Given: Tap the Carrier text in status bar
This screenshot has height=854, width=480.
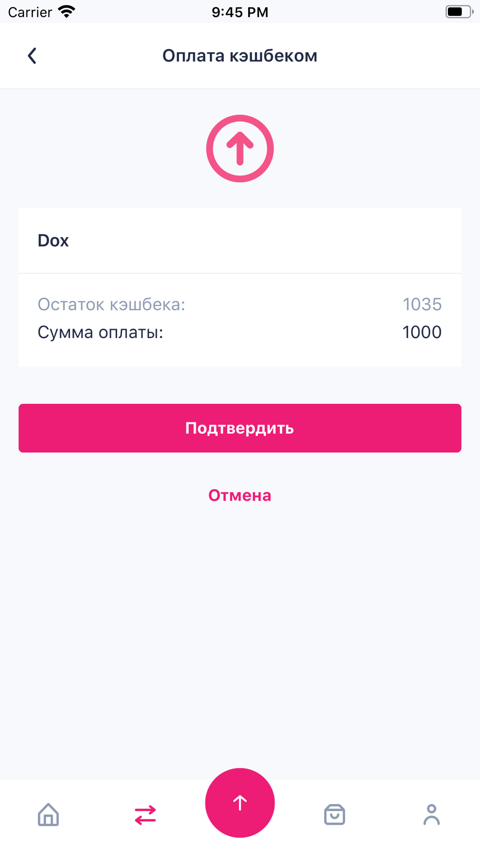Looking at the screenshot, I should (30, 12).
